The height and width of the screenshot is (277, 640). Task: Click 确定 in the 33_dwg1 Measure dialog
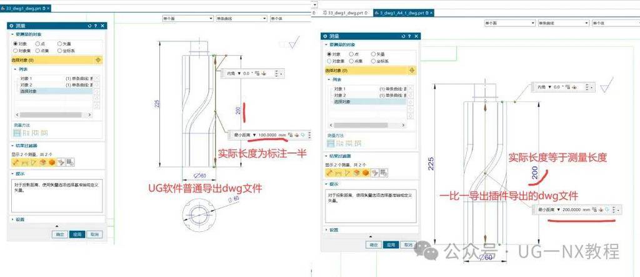pyautogui.click(x=59, y=234)
